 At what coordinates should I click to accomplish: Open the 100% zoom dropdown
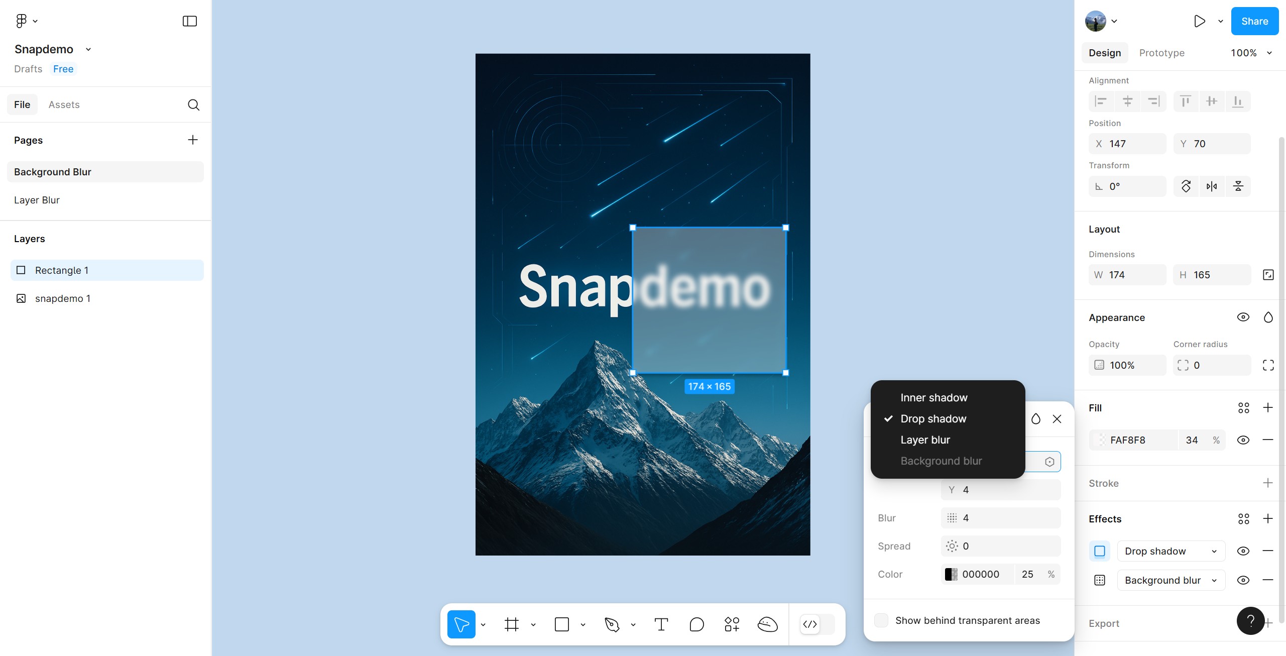click(1251, 53)
